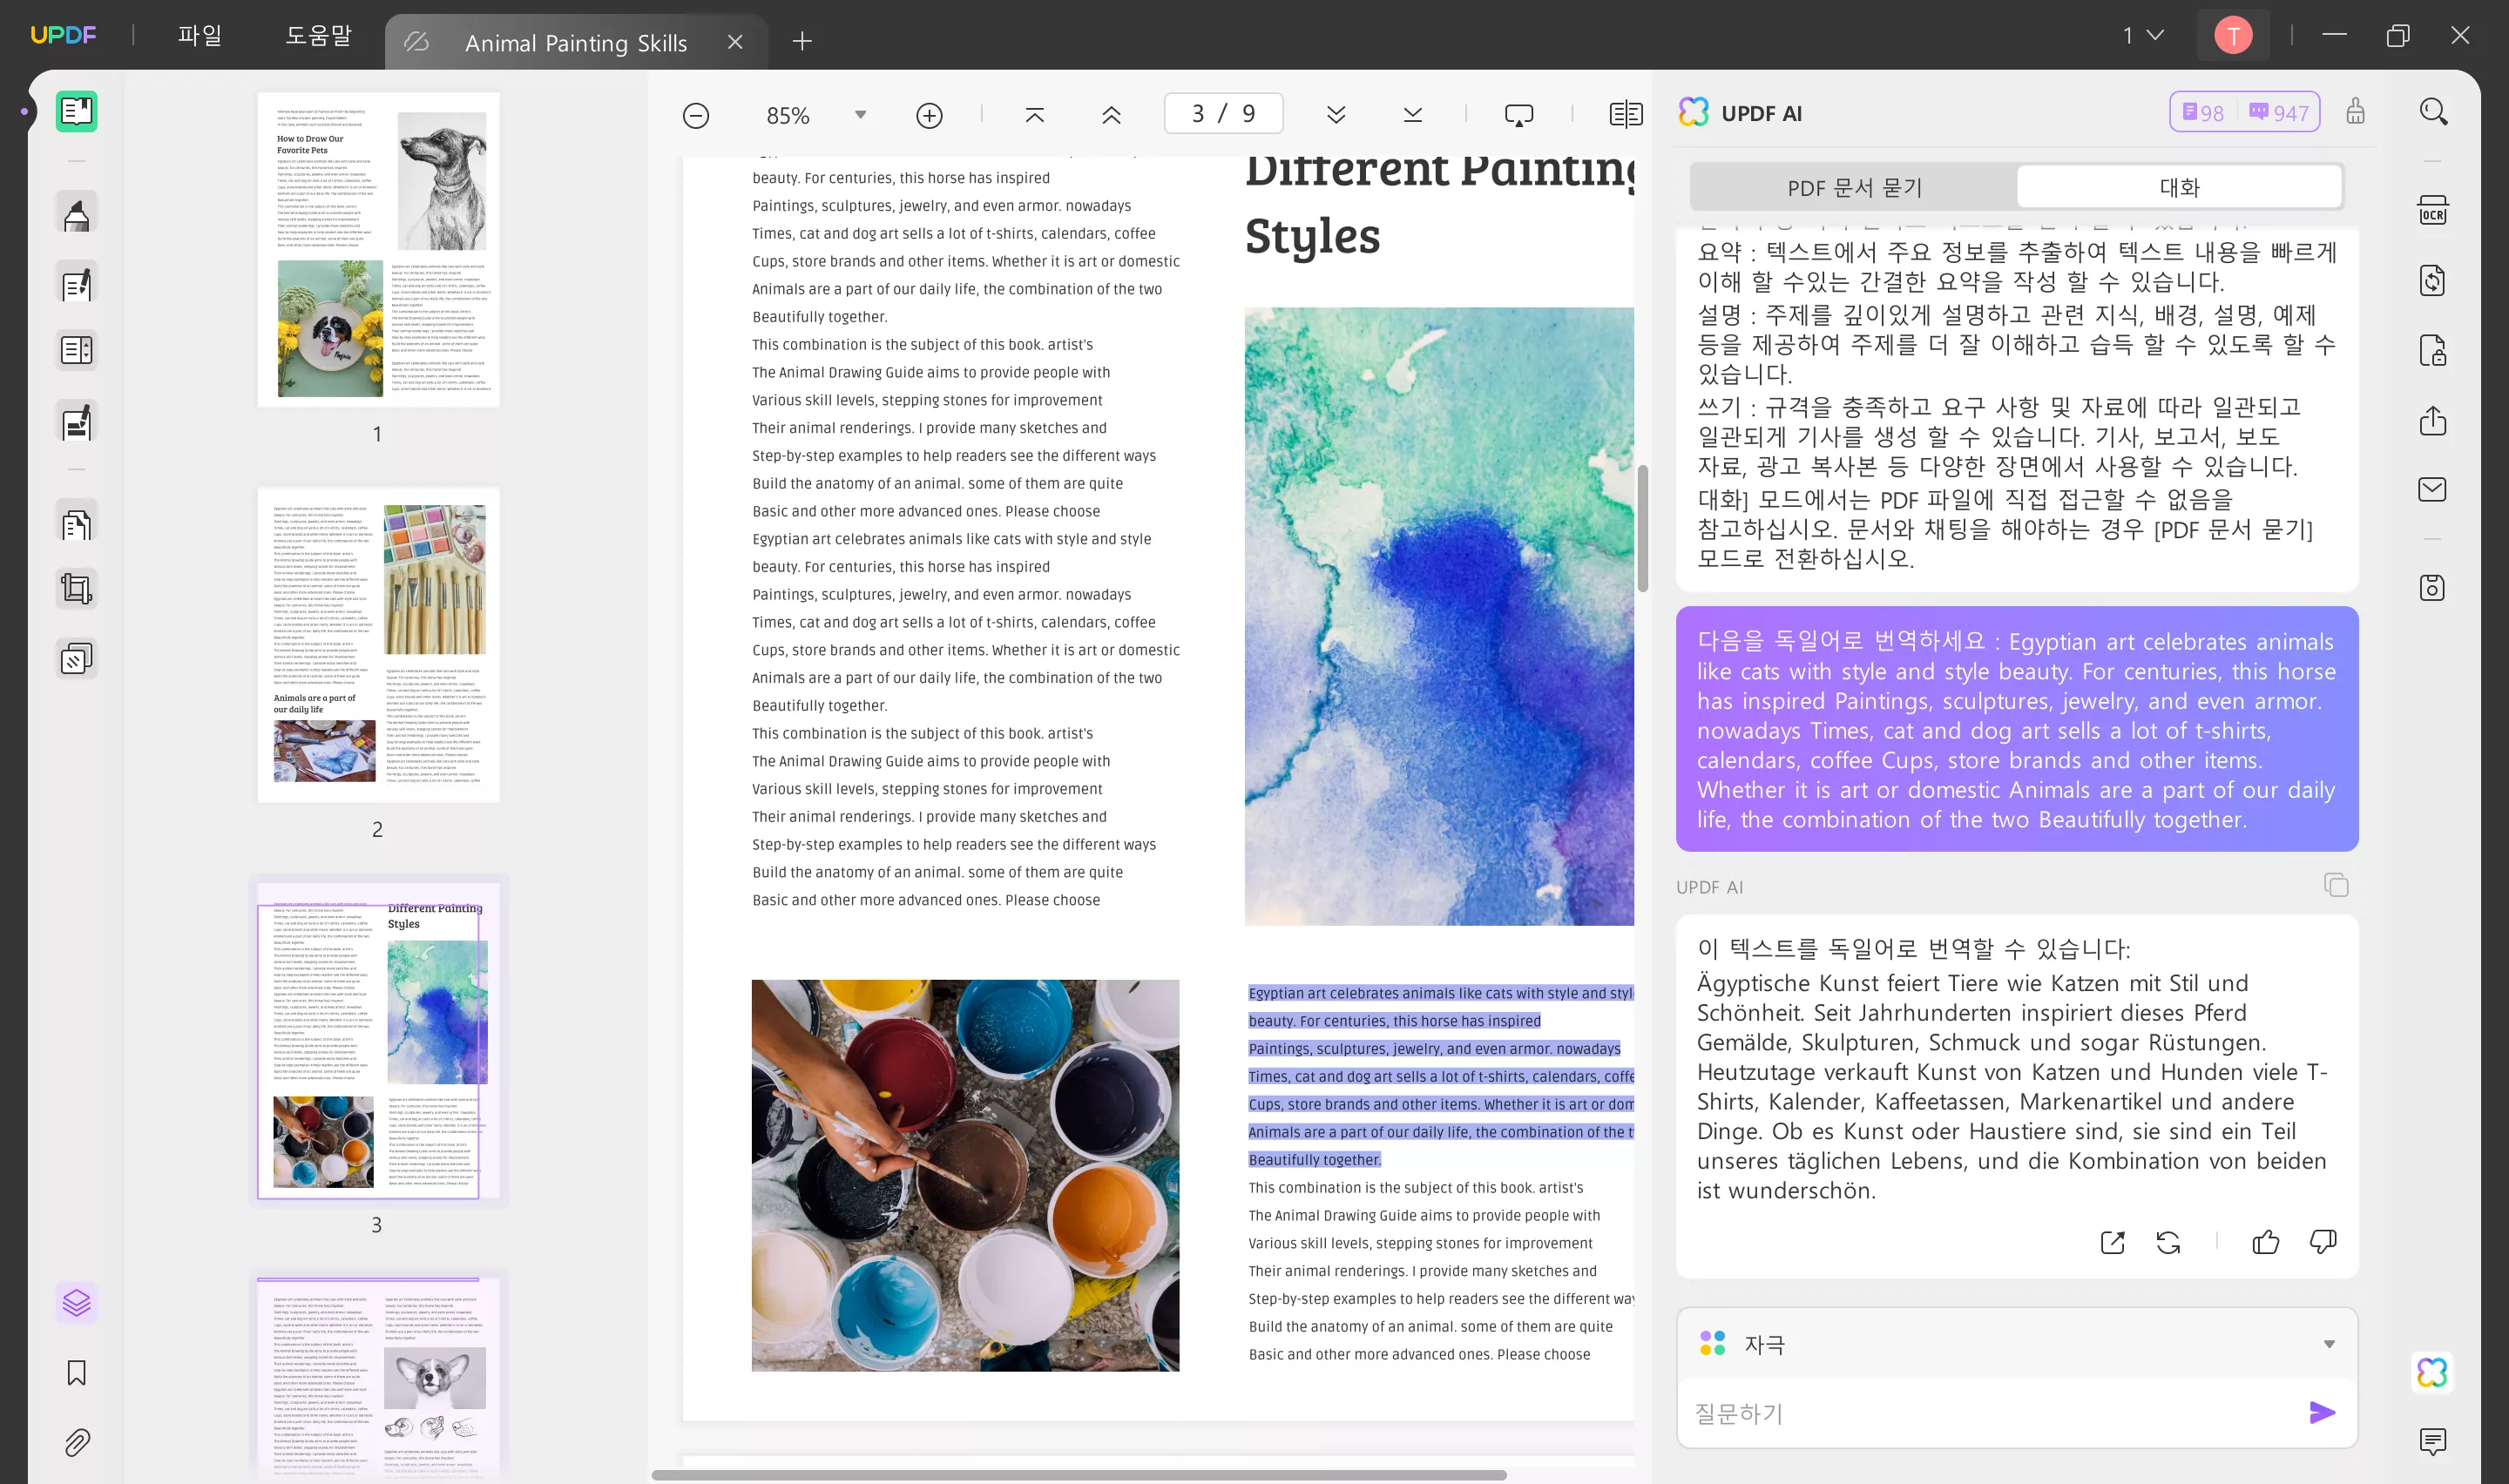
Task: Export the AI answer with arrow icon
Action: (x=2112, y=1242)
